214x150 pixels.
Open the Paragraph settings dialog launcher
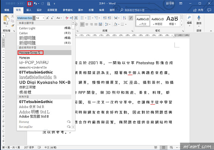132,31
